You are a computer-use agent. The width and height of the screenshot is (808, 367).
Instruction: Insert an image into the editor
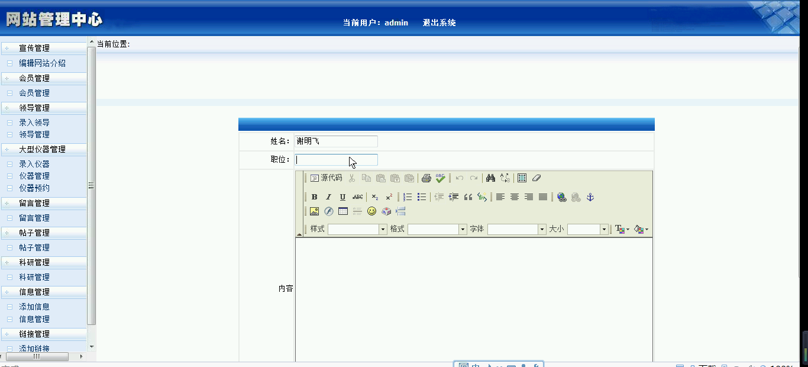click(x=314, y=211)
